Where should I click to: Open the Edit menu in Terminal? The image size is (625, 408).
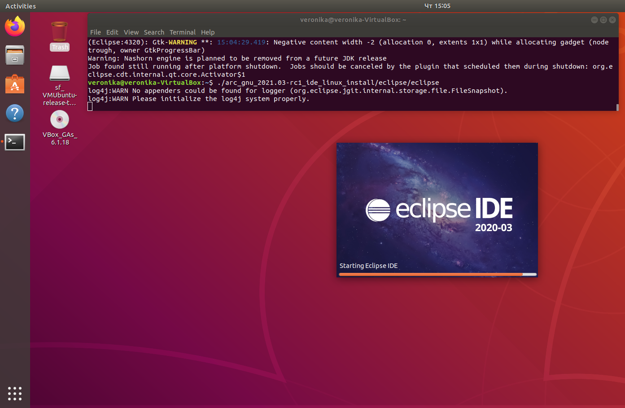click(x=112, y=32)
